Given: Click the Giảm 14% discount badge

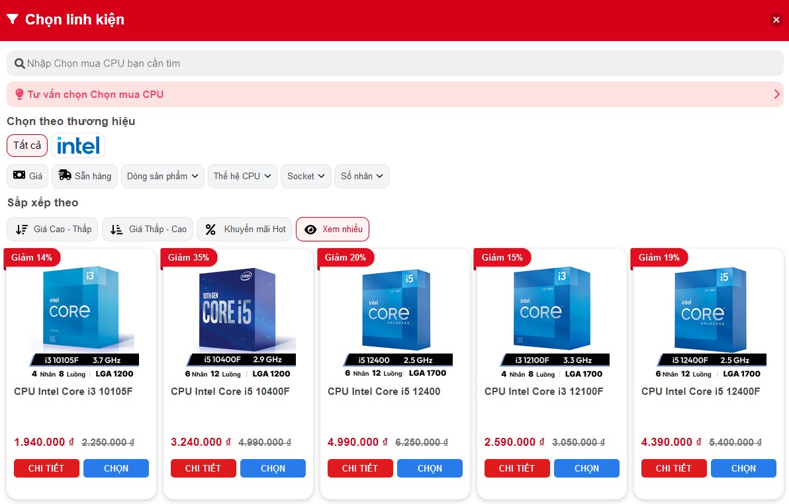Looking at the screenshot, I should (x=32, y=257).
